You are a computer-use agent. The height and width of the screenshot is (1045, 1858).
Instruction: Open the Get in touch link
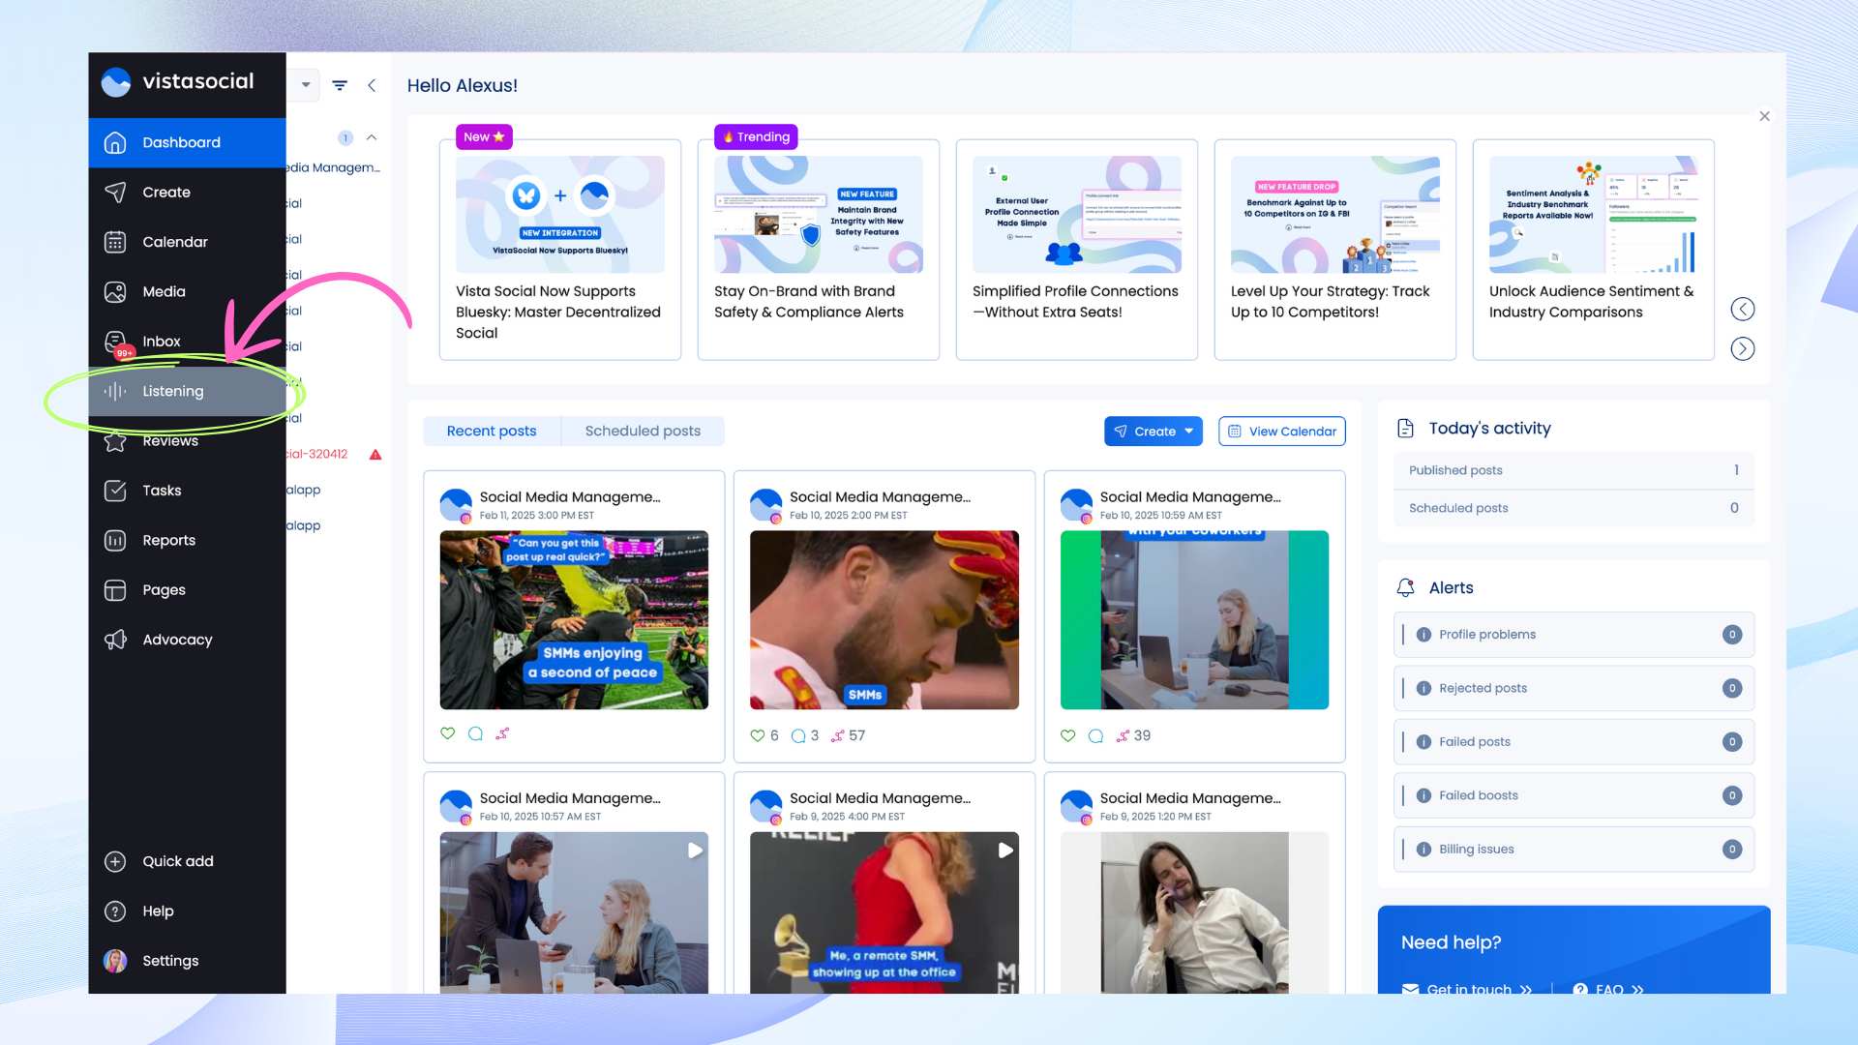[1467, 988]
